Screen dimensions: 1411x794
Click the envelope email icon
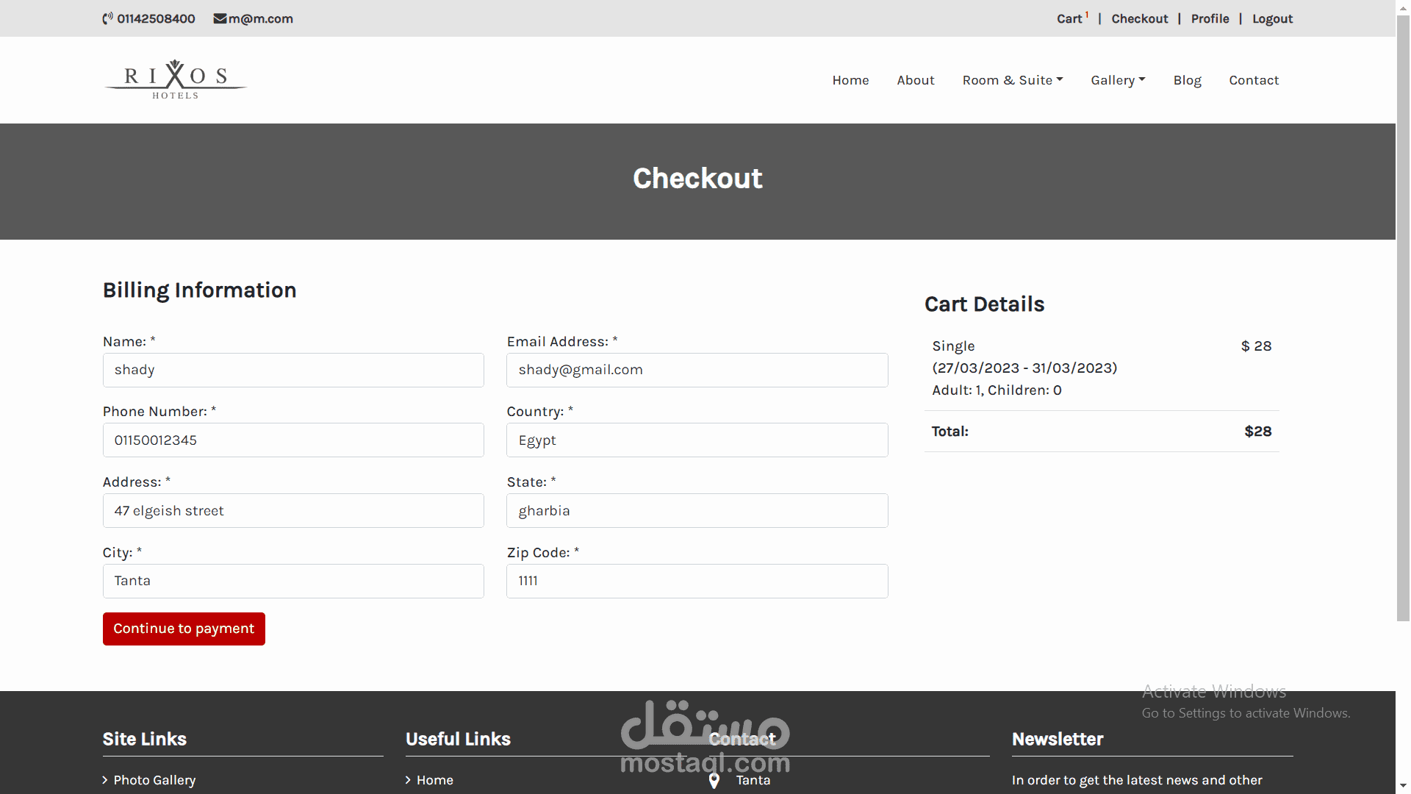220,18
